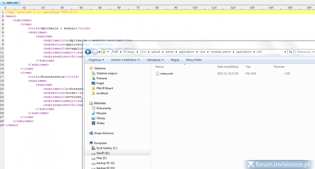The width and height of the screenshot is (315, 169).
Task: Open the Udostępnij dropdown menu
Action: click(x=155, y=60)
